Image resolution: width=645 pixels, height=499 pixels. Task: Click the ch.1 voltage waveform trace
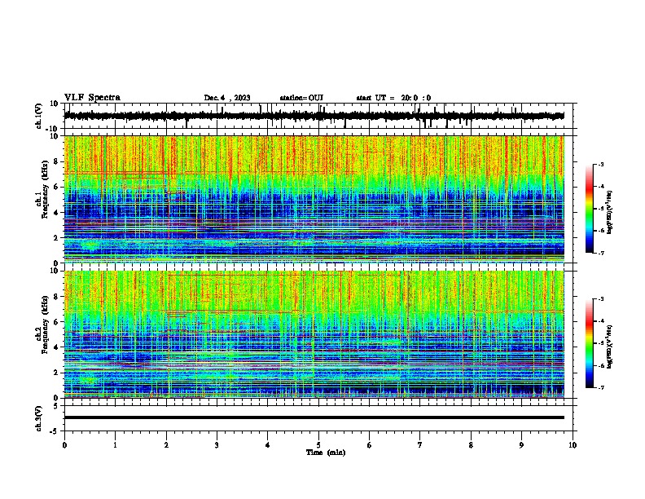[x=314, y=116]
